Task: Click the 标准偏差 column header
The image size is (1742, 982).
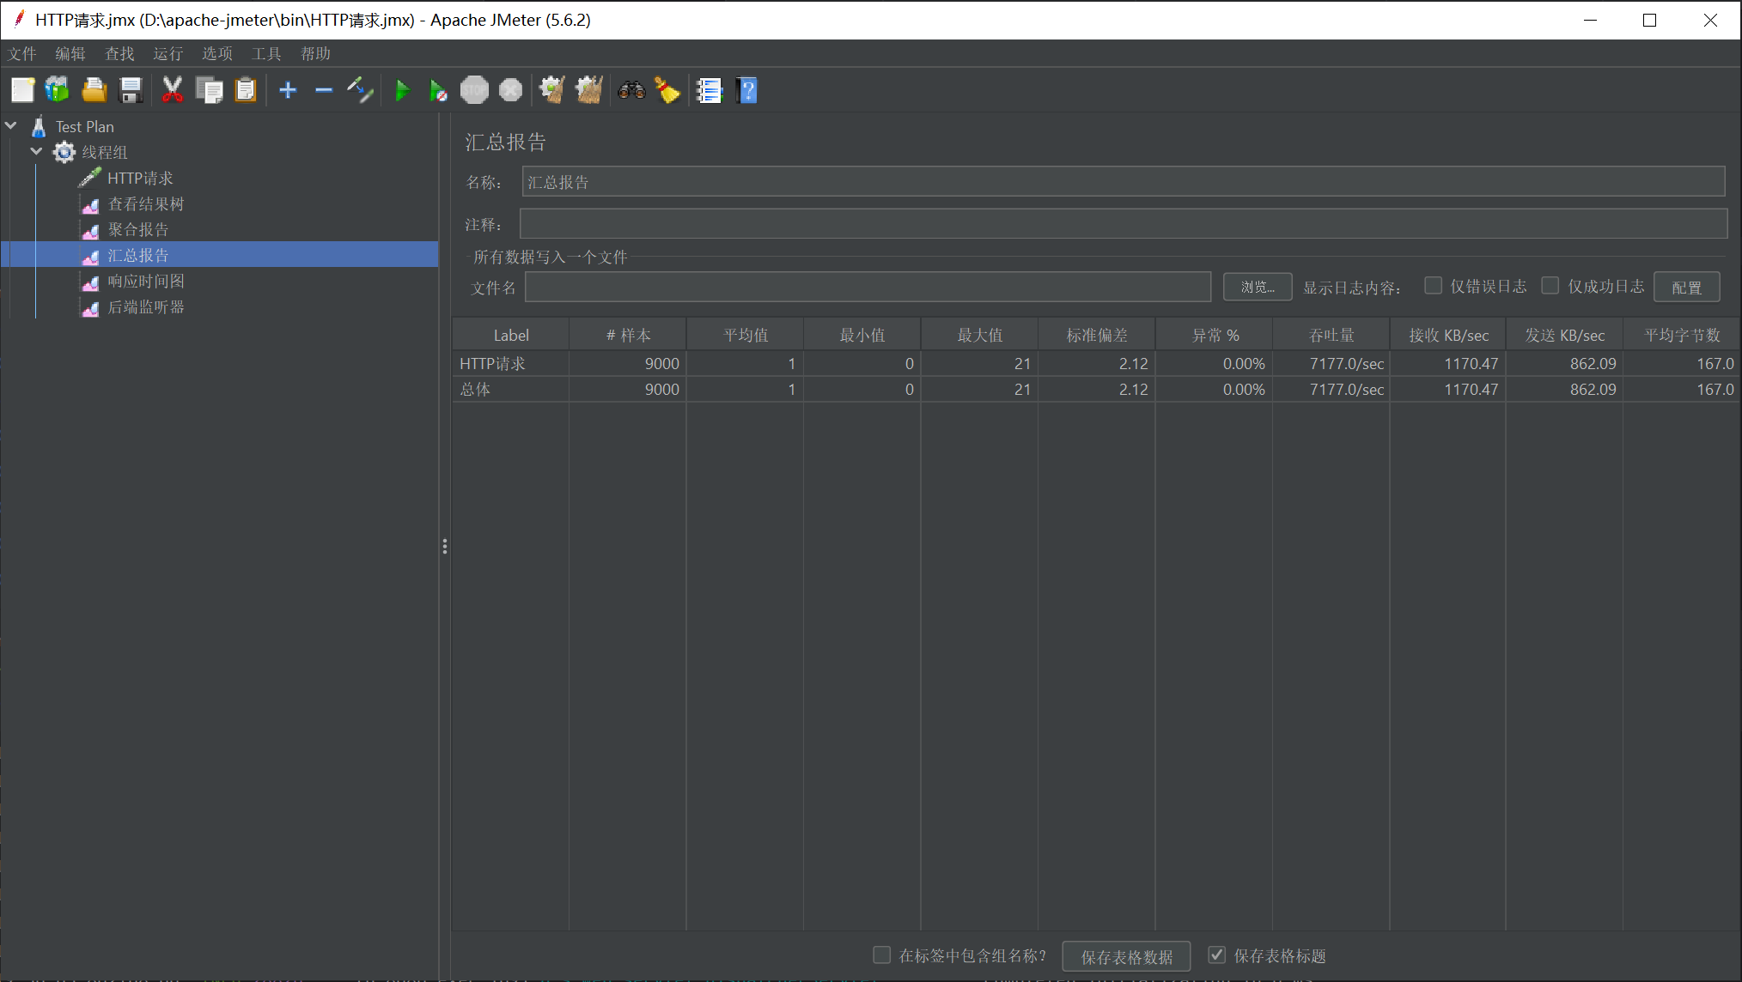Action: coord(1097,335)
